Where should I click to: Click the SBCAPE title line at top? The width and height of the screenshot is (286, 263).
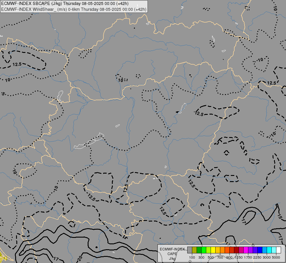pyautogui.click(x=65, y=4)
